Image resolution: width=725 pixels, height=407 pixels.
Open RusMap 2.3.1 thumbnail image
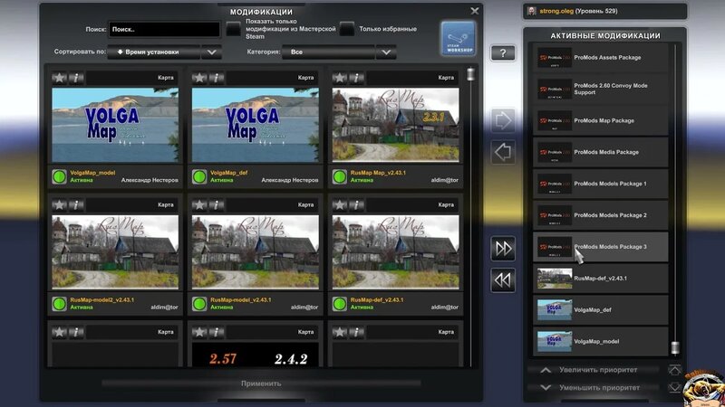(396, 125)
